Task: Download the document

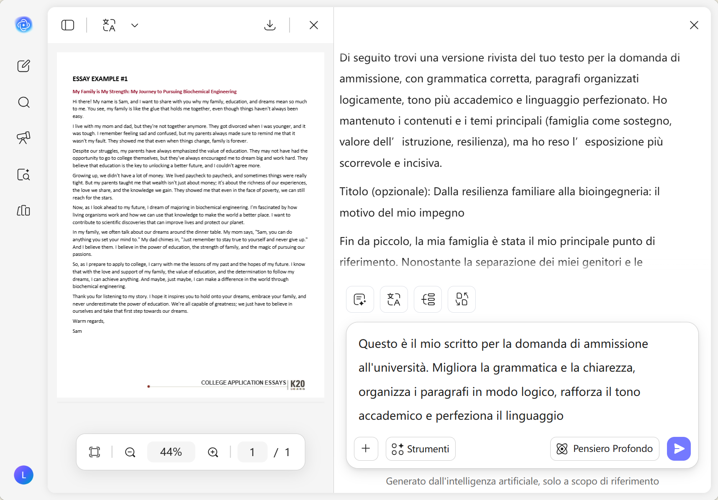Action: click(x=270, y=25)
